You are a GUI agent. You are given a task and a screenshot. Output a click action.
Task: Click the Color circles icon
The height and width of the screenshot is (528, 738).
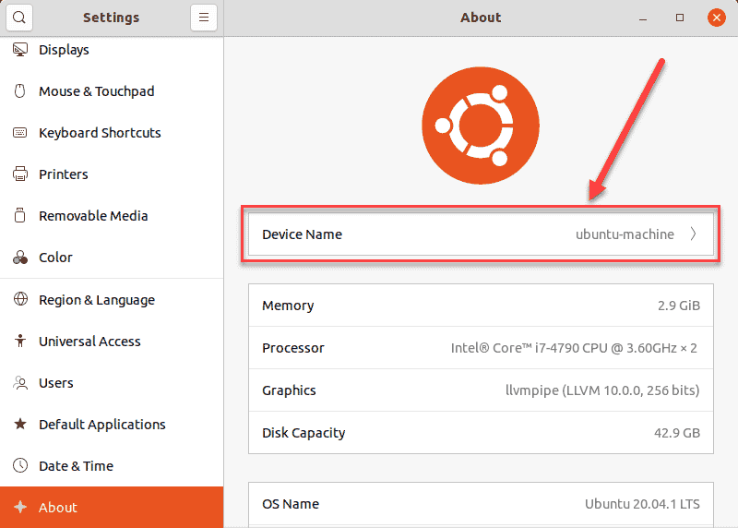(20, 258)
